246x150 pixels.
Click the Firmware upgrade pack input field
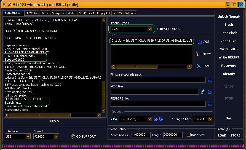pos(158,80)
